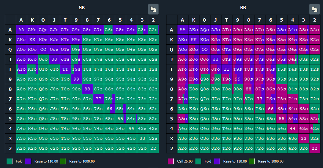Select the AQo cell in the BB grid
The height and width of the screenshot is (168, 323).
183,49
